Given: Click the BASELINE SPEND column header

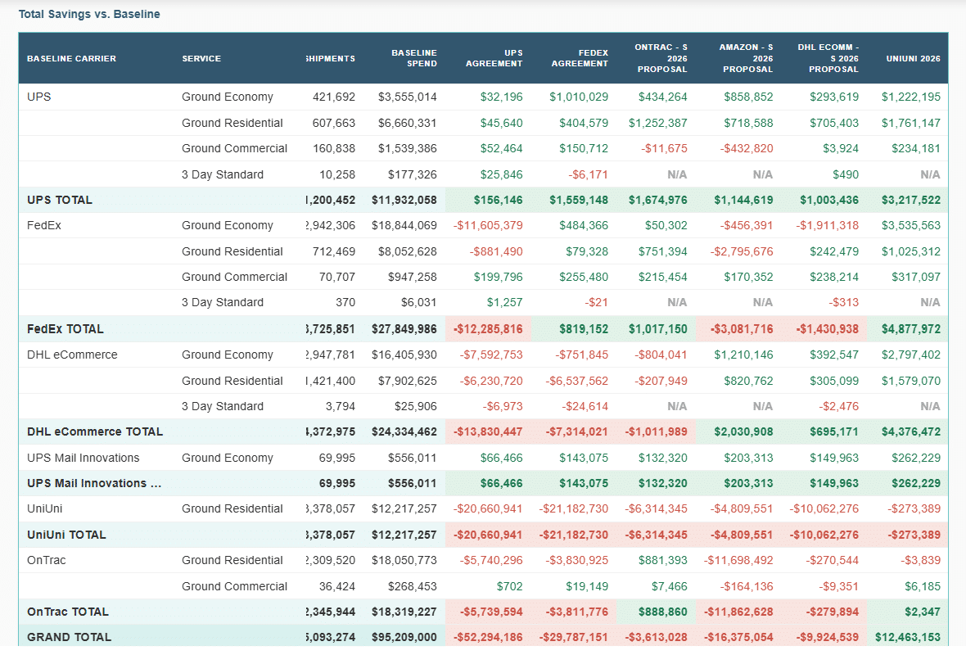Looking at the screenshot, I should pos(414,58).
